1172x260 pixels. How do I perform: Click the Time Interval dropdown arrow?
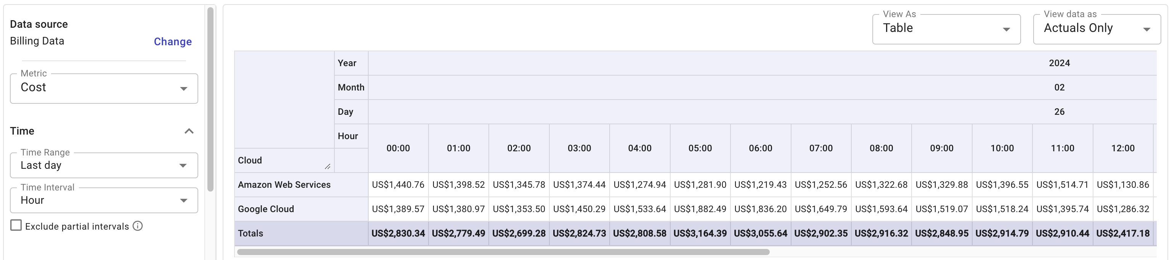(184, 200)
